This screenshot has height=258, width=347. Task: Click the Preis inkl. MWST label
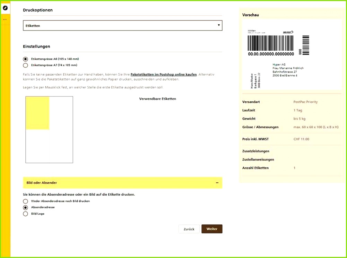255,139
